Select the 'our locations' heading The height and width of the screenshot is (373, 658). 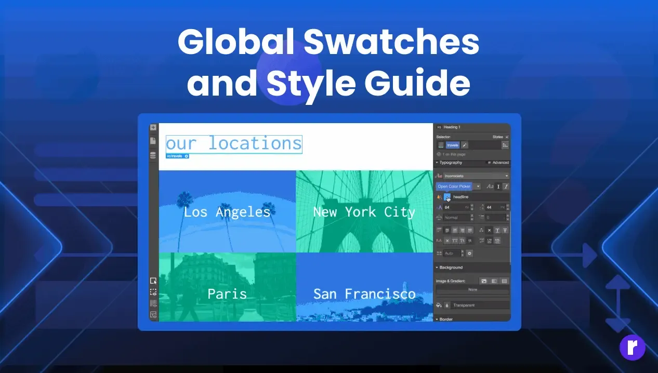(x=234, y=144)
